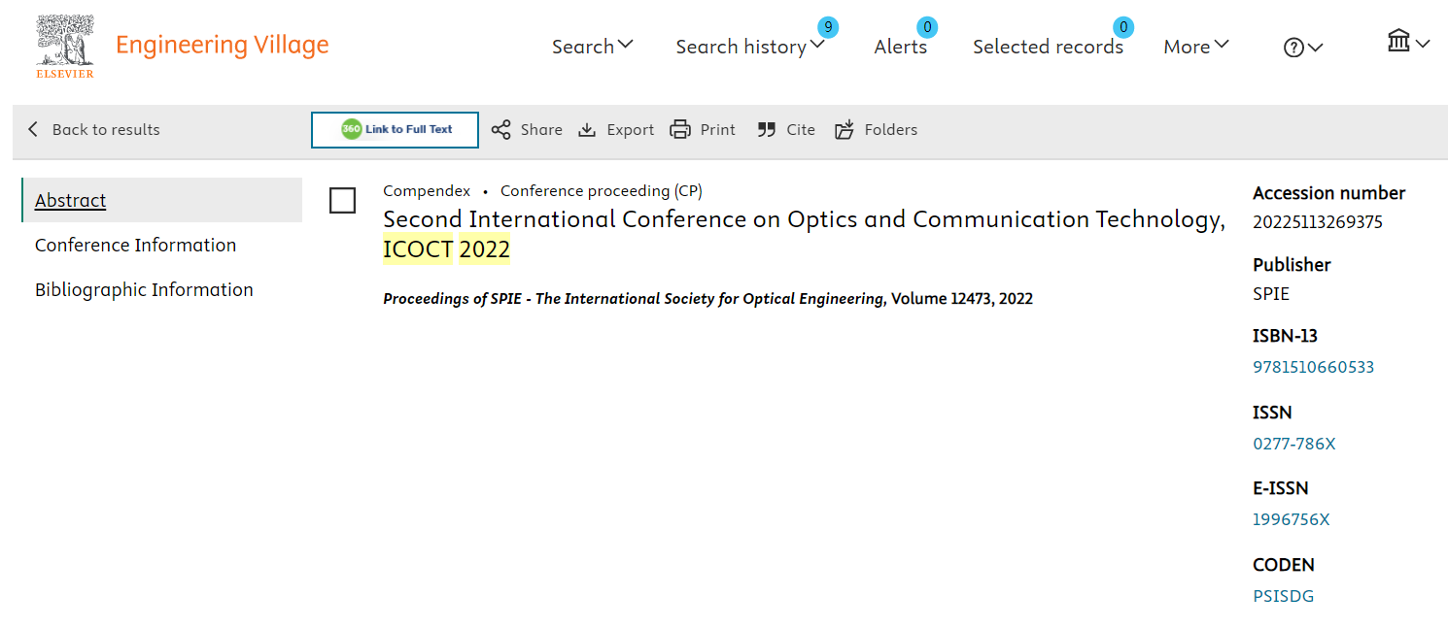Click the E-ISSN heading
1448x629 pixels.
pyautogui.click(x=1280, y=488)
